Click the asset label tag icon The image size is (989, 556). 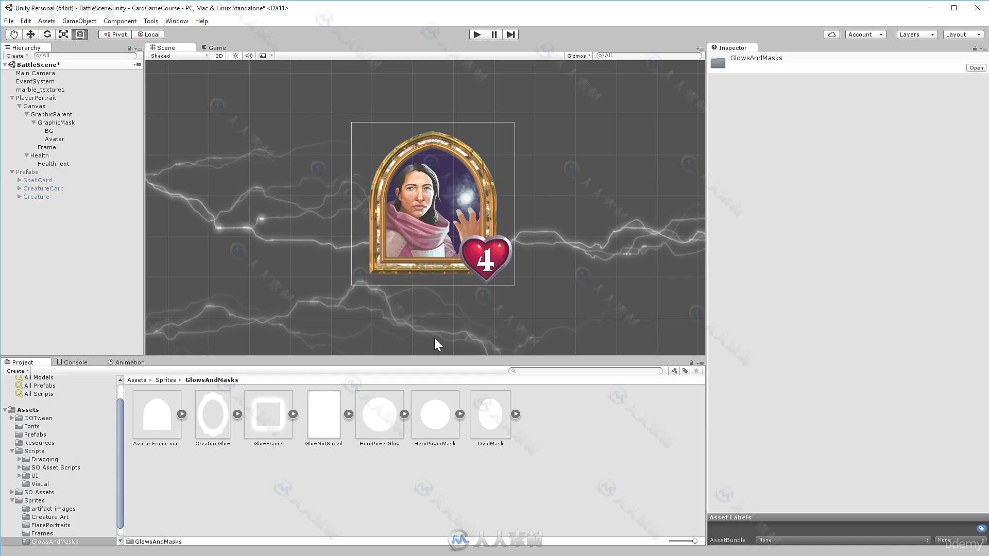(981, 529)
